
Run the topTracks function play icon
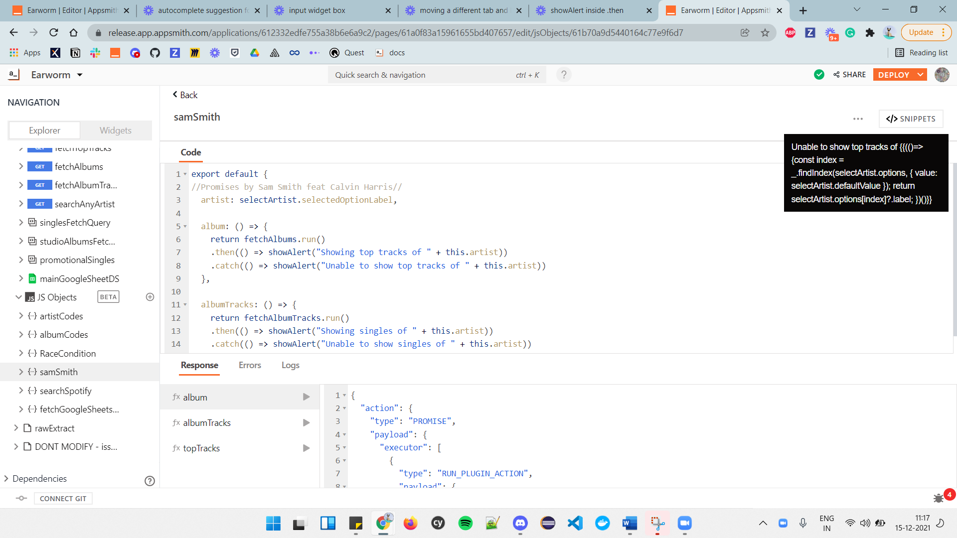point(306,448)
